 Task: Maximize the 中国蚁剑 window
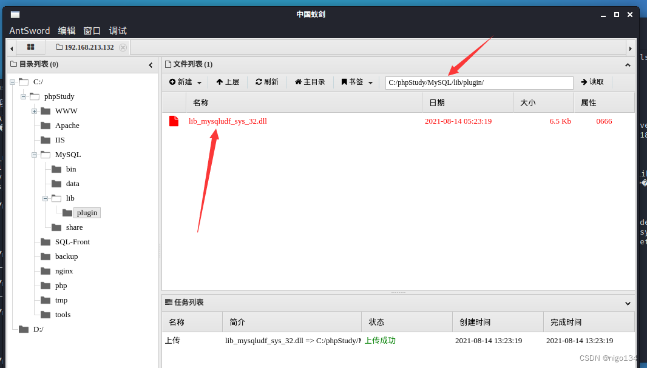(617, 15)
